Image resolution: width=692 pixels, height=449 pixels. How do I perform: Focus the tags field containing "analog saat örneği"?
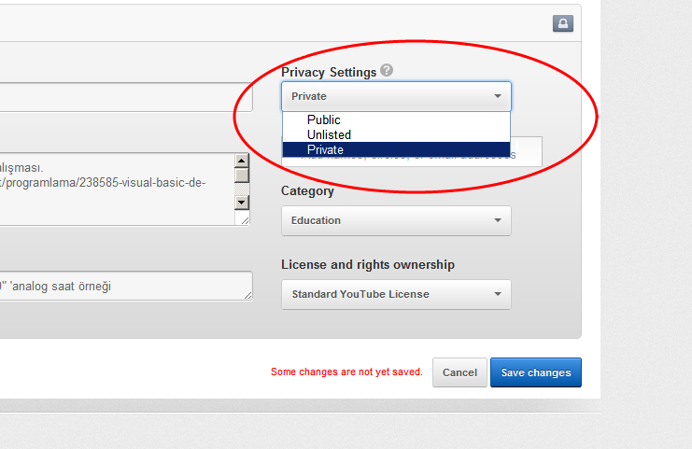[121, 286]
